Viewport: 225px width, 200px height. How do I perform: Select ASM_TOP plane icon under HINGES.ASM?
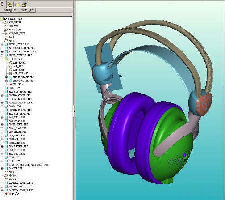pyautogui.click(x=11, y=66)
